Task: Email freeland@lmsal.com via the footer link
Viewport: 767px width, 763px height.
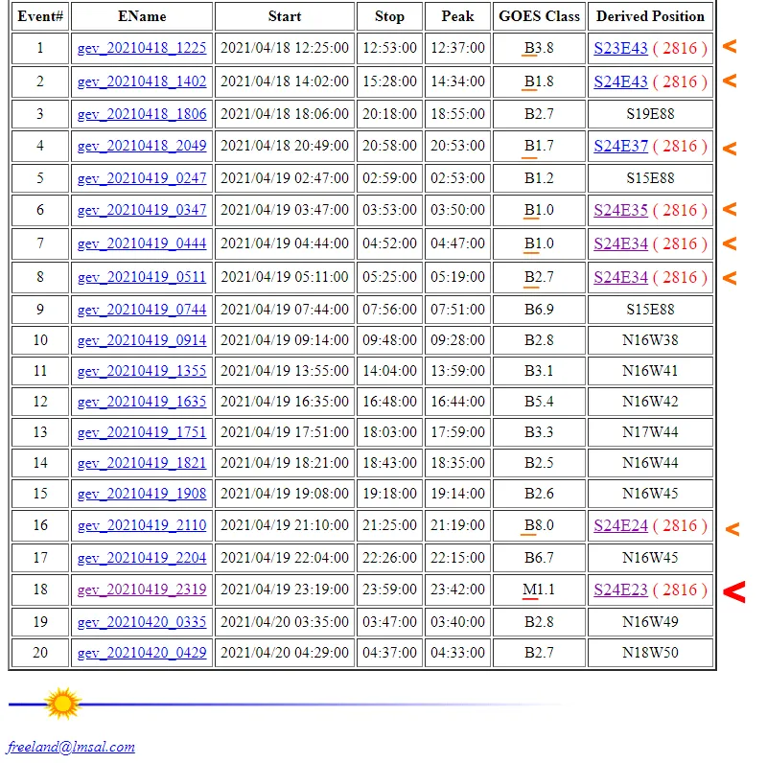Action: pyautogui.click(x=71, y=747)
